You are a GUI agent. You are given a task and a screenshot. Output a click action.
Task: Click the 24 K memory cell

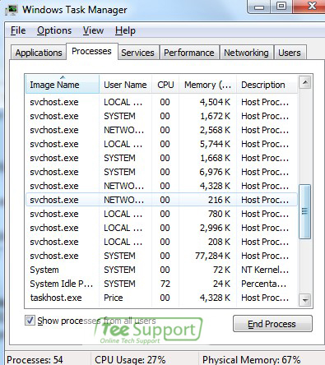tap(221, 284)
